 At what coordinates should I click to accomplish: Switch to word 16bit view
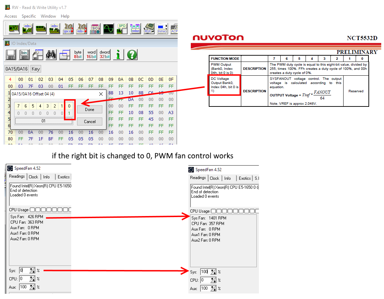[x=91, y=54]
